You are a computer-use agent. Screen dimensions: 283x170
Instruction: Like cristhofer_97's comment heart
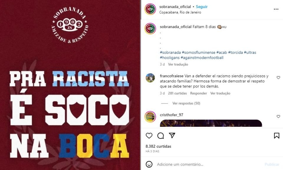278,116
